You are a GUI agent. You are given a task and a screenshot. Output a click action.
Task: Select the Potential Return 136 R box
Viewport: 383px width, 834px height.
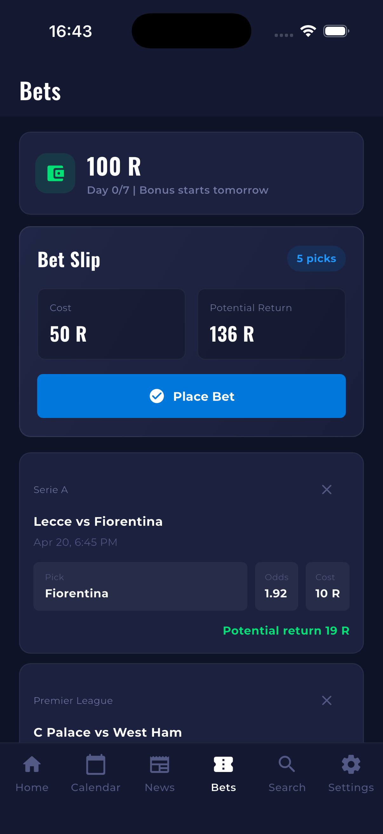[272, 324]
